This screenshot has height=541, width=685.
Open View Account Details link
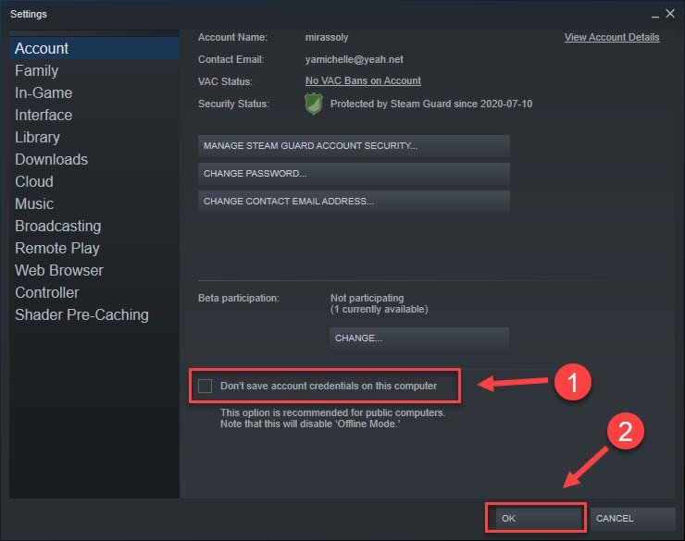click(612, 38)
